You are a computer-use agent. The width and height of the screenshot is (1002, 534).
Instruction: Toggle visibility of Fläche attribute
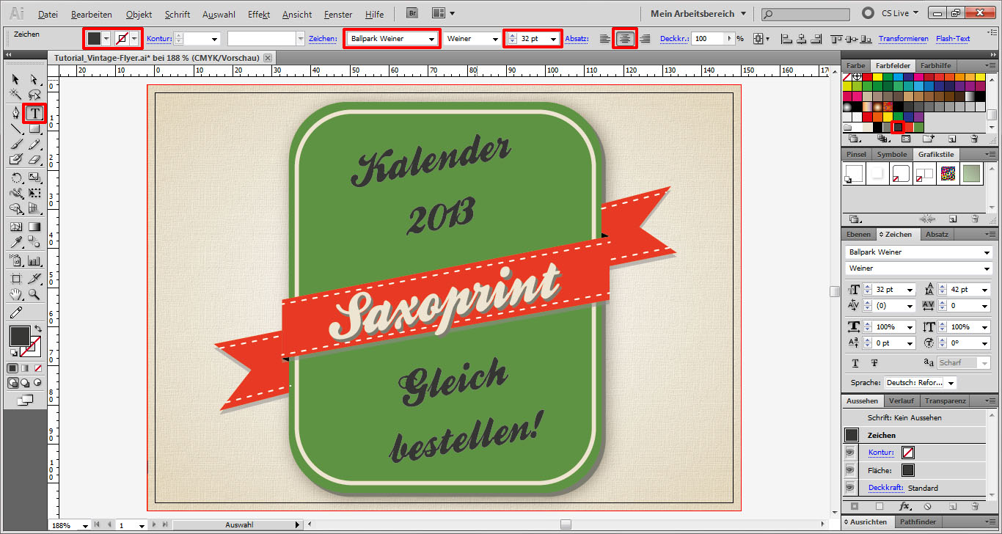[x=851, y=470]
